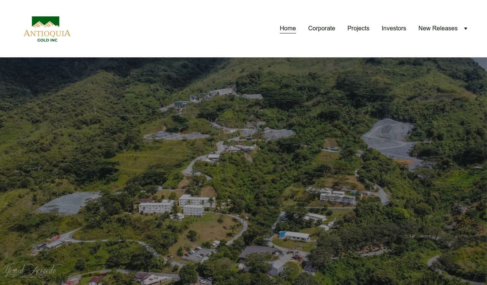Image resolution: width=487 pixels, height=285 pixels.
Task: Navigate to the Investors section
Action: point(394,28)
